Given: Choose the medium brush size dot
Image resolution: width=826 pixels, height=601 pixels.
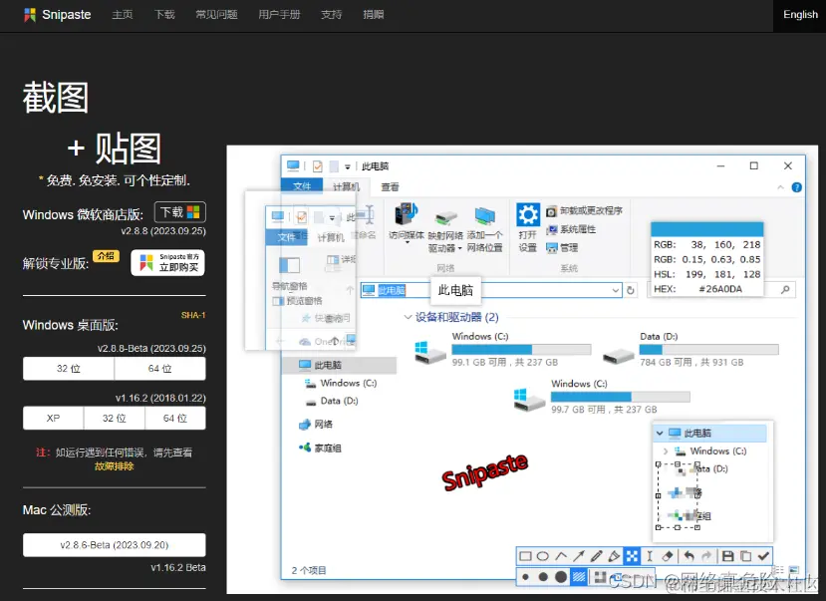Looking at the screenshot, I should [543, 577].
